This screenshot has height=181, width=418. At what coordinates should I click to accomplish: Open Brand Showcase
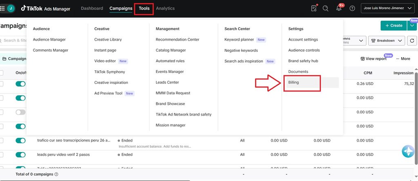170,104
